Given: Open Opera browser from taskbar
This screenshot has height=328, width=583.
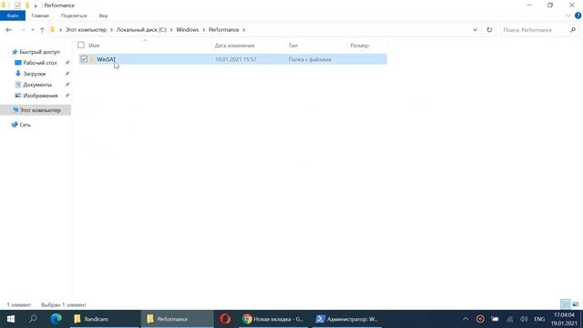Looking at the screenshot, I should tap(225, 319).
